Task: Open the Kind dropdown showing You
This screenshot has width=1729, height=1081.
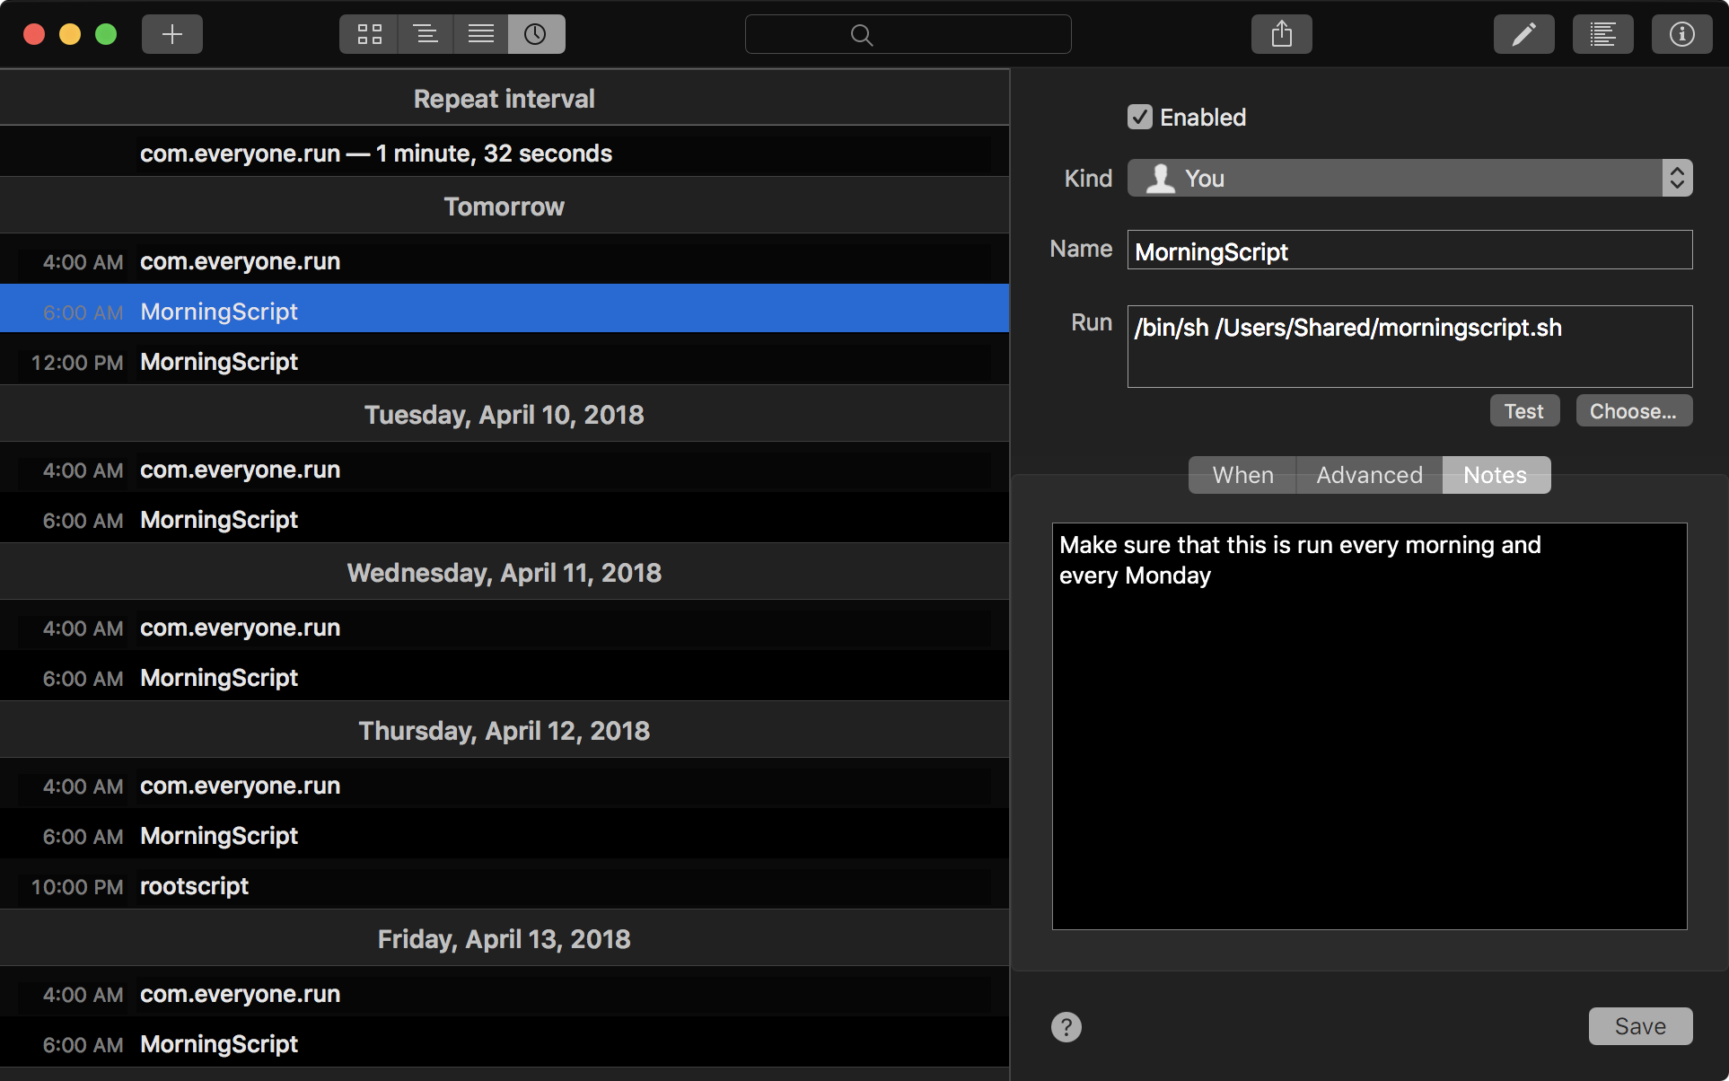Action: 1409,178
